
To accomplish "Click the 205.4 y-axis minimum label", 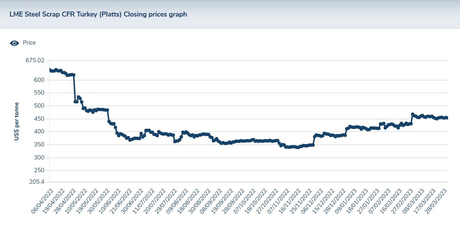I will click(37, 182).
